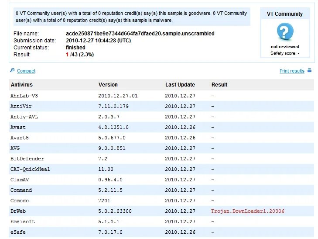Click the CAT-QuickHeal antivirus name
The width and height of the screenshot is (318, 239).
pos(30,169)
